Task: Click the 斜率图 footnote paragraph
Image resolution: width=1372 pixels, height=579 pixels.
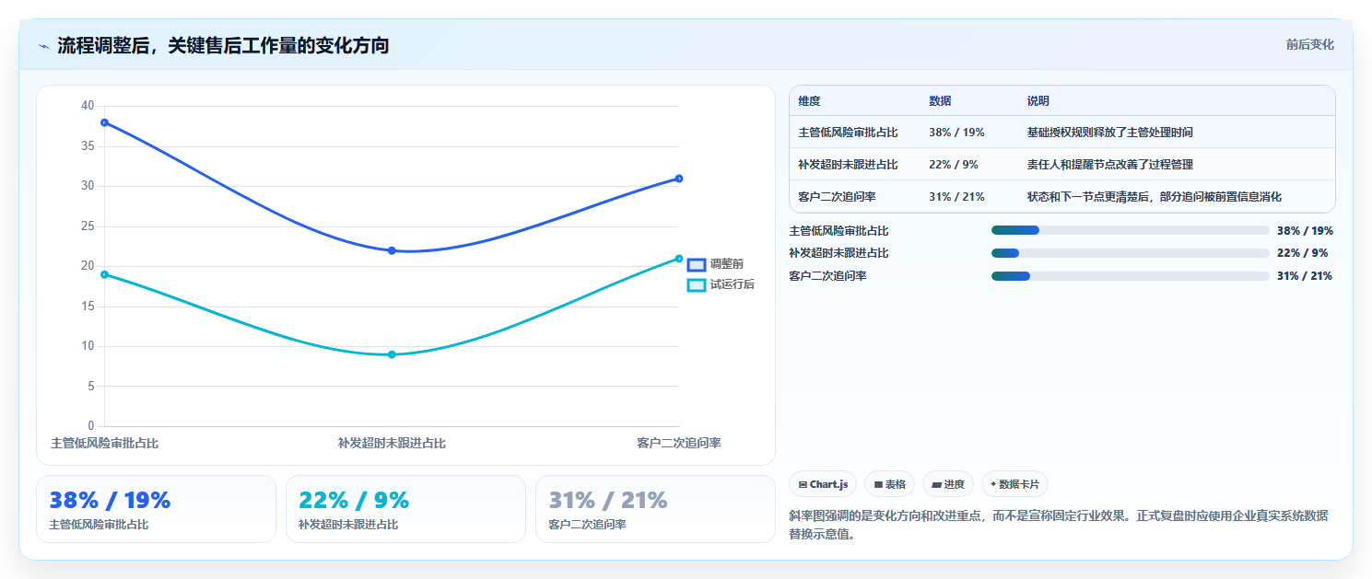Action: coord(1059,525)
